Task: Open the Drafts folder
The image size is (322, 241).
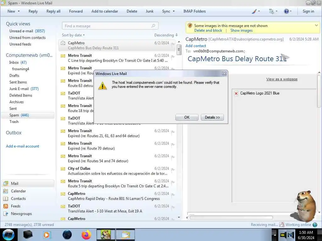Action: [14, 75]
